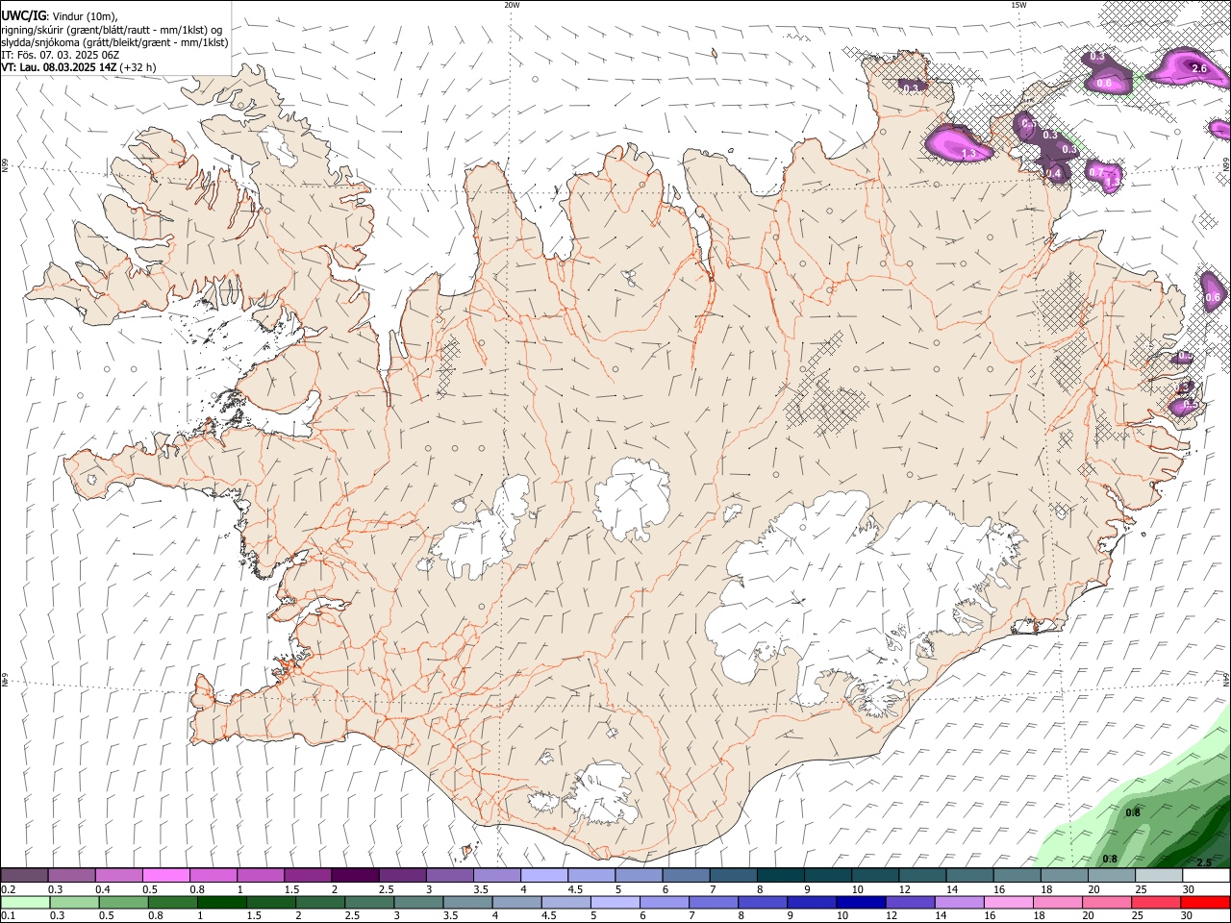Click the 5 light blue swatch in lower legend
Screen dimensions: 1231x923
615,903
